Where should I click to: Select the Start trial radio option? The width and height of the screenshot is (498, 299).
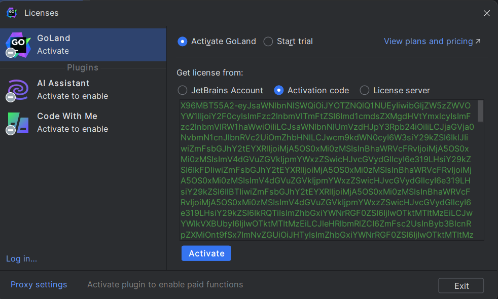point(268,42)
